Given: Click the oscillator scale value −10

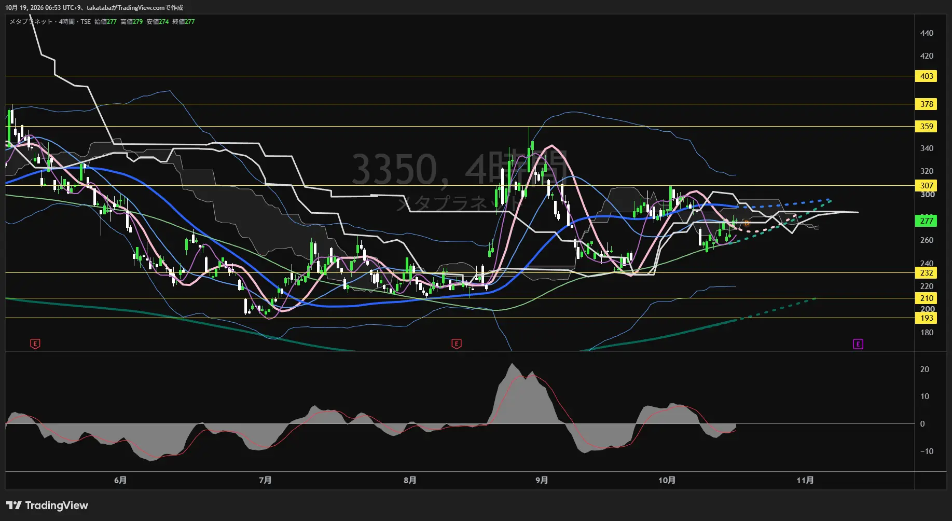Looking at the screenshot, I should [x=927, y=451].
